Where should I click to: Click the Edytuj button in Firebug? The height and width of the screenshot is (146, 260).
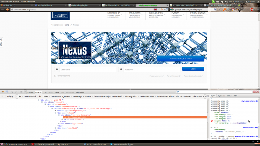[10, 96]
